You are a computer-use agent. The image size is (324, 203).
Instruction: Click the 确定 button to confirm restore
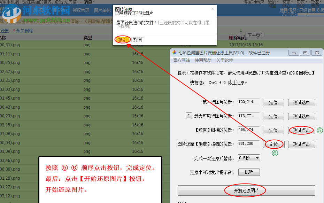[x=122, y=40]
